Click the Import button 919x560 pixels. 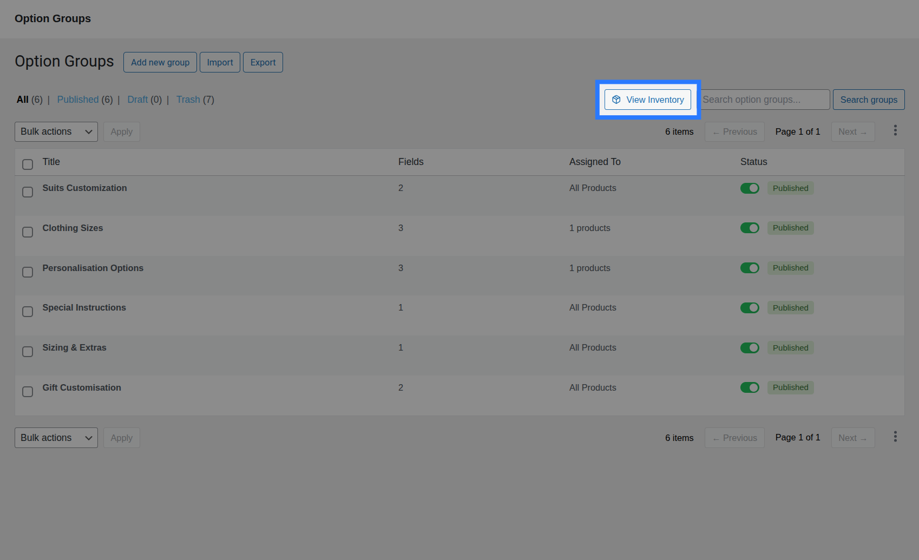(220, 62)
